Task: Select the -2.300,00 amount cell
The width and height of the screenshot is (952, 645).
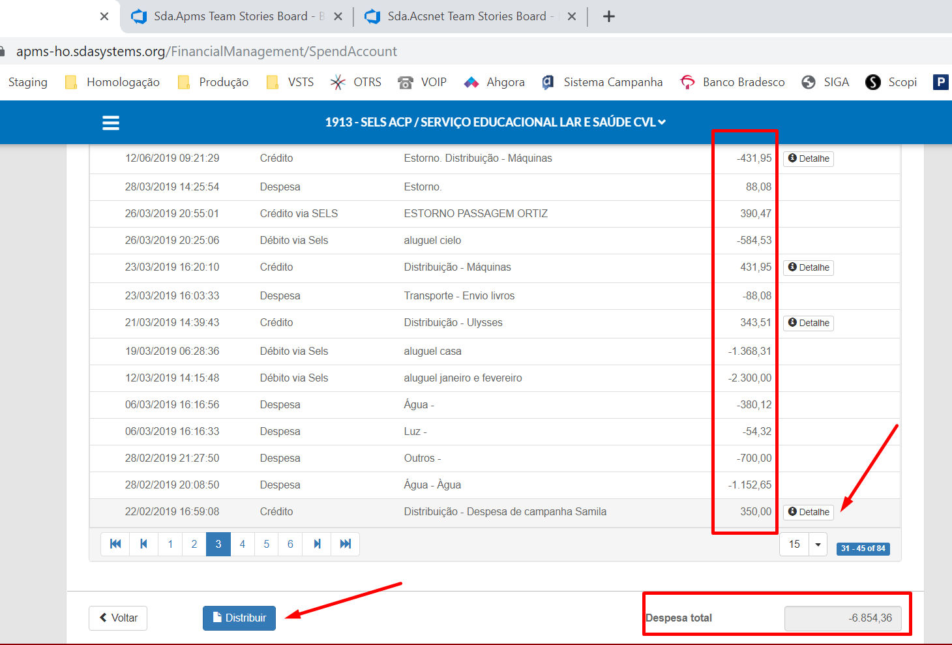Action: 750,378
